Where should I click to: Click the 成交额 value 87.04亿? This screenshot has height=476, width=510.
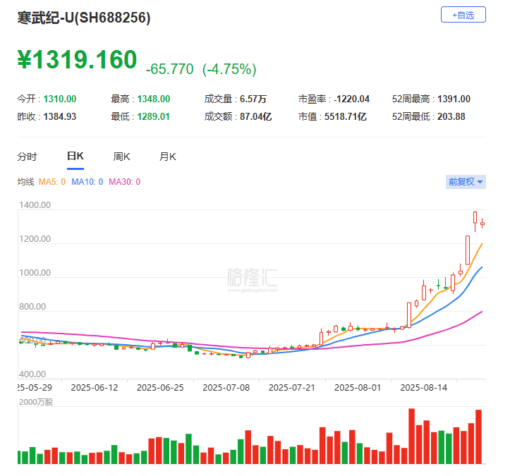(x=255, y=116)
